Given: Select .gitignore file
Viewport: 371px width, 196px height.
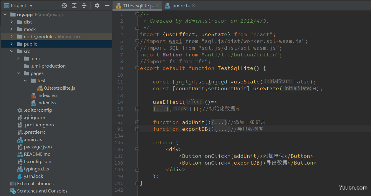Looking at the screenshot, I should coord(34,118).
